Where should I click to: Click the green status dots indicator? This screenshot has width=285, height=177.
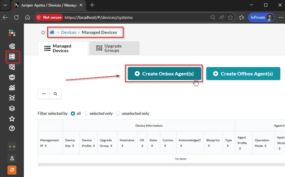coord(12,147)
